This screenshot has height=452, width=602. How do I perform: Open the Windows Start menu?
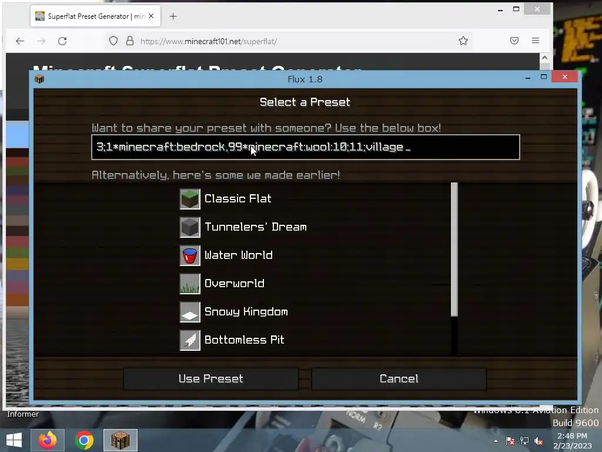14,440
